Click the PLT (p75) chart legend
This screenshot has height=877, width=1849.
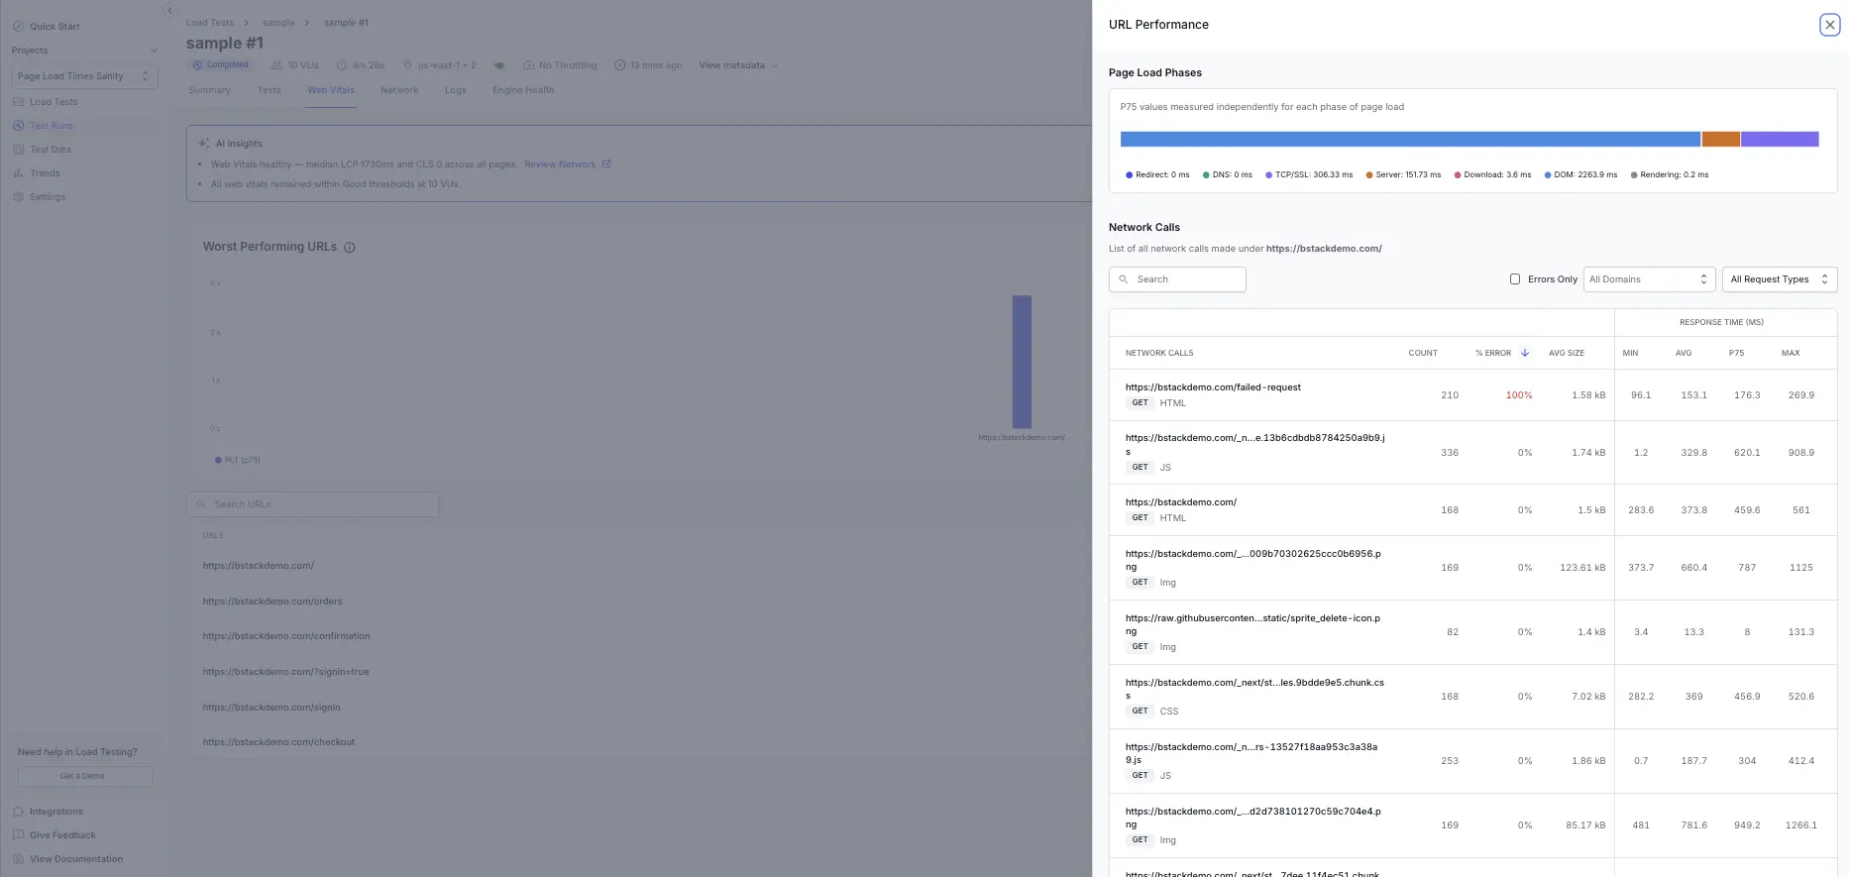pyautogui.click(x=238, y=460)
